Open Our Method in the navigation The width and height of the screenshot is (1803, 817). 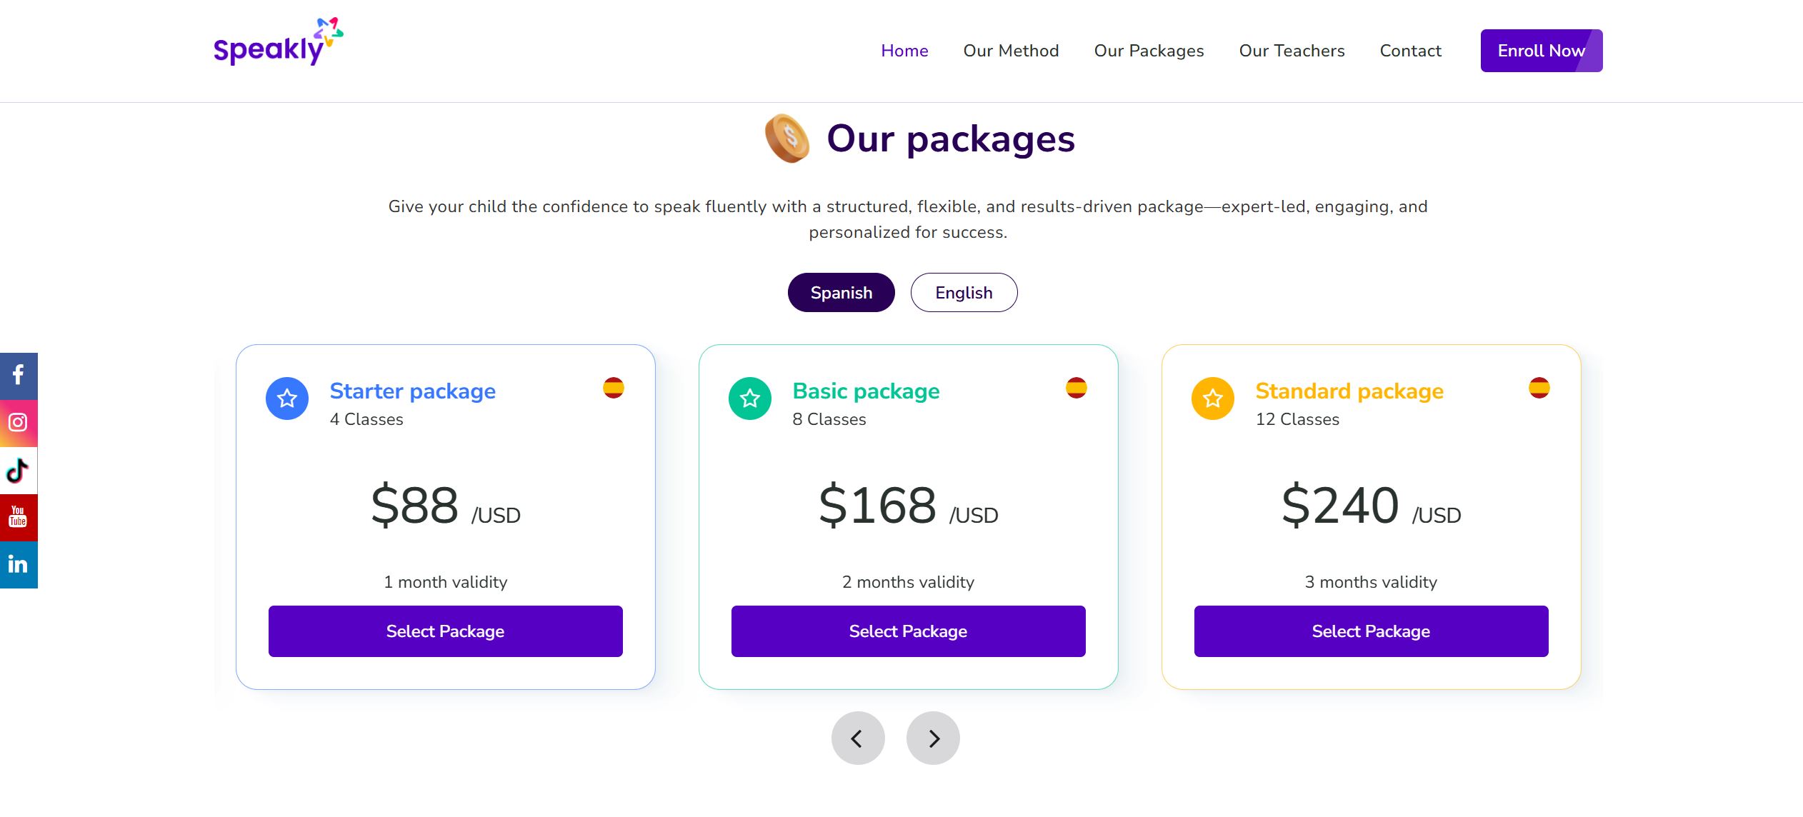coord(1011,51)
